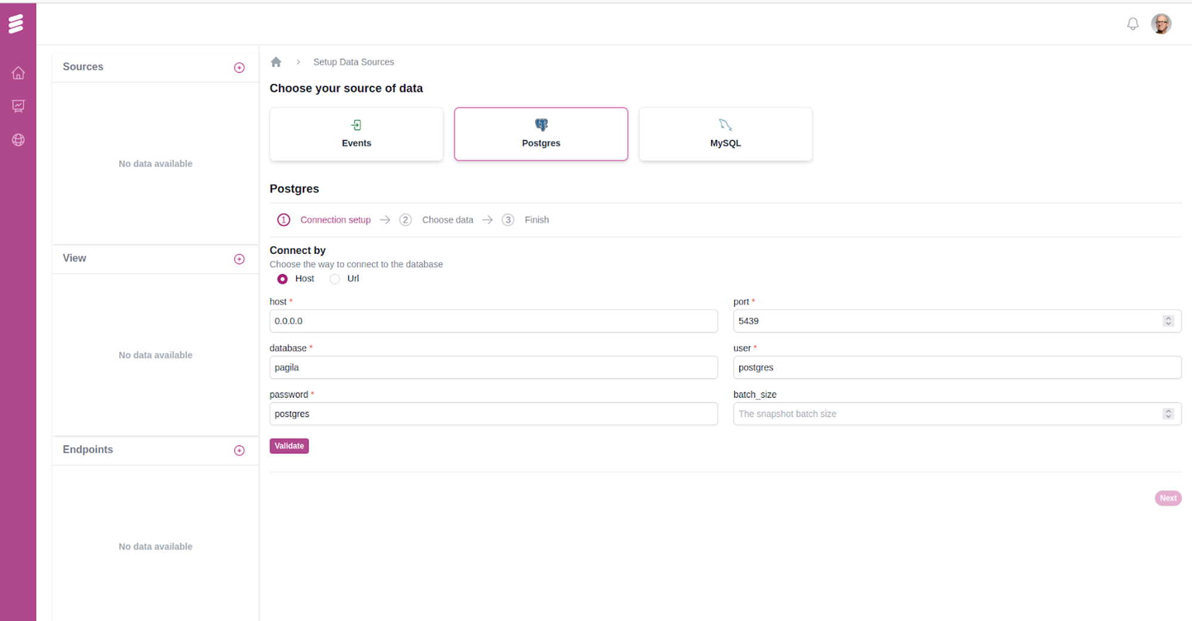Viewport: 1192px width, 621px height.
Task: Click the home icon in left sidebar
Action: (x=18, y=73)
